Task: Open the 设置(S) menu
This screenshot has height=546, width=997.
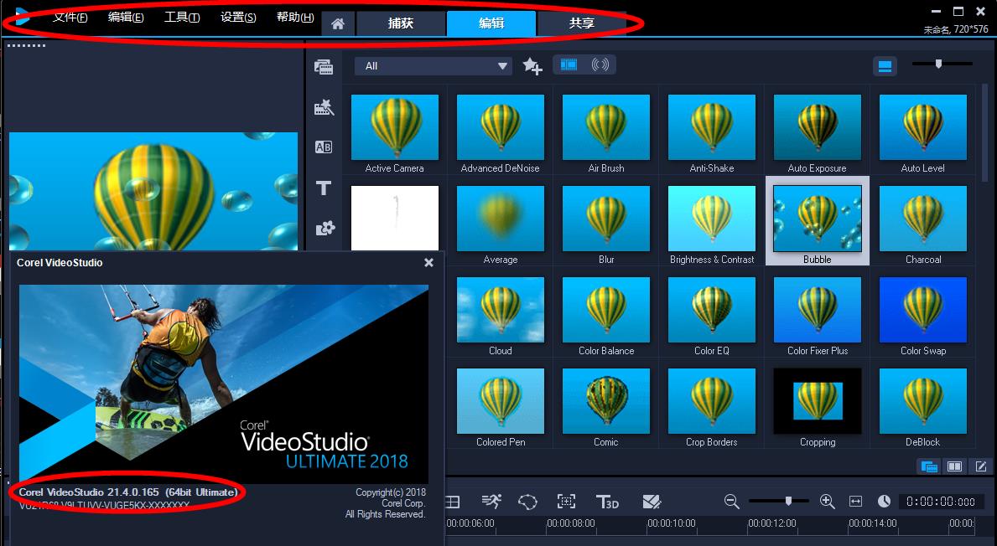Action: (x=238, y=17)
